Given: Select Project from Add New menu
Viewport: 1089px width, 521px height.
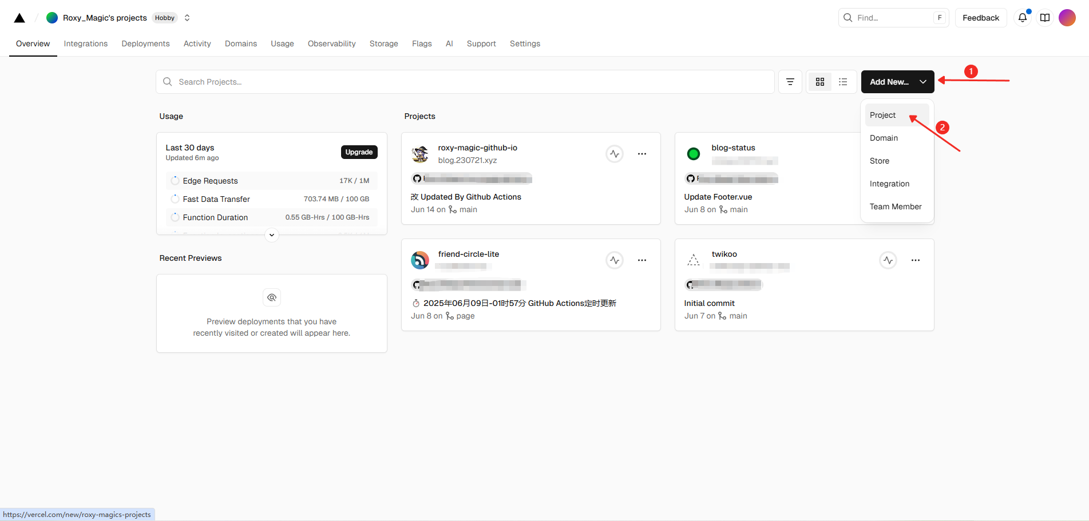Looking at the screenshot, I should click(883, 115).
